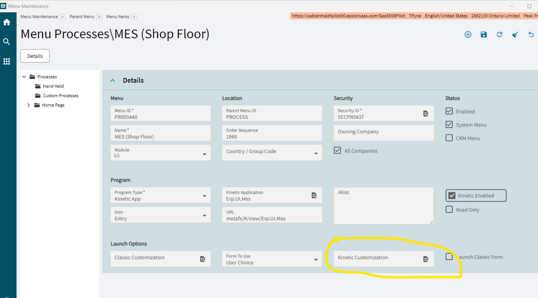Open the Form To Use dropdown

point(316,259)
